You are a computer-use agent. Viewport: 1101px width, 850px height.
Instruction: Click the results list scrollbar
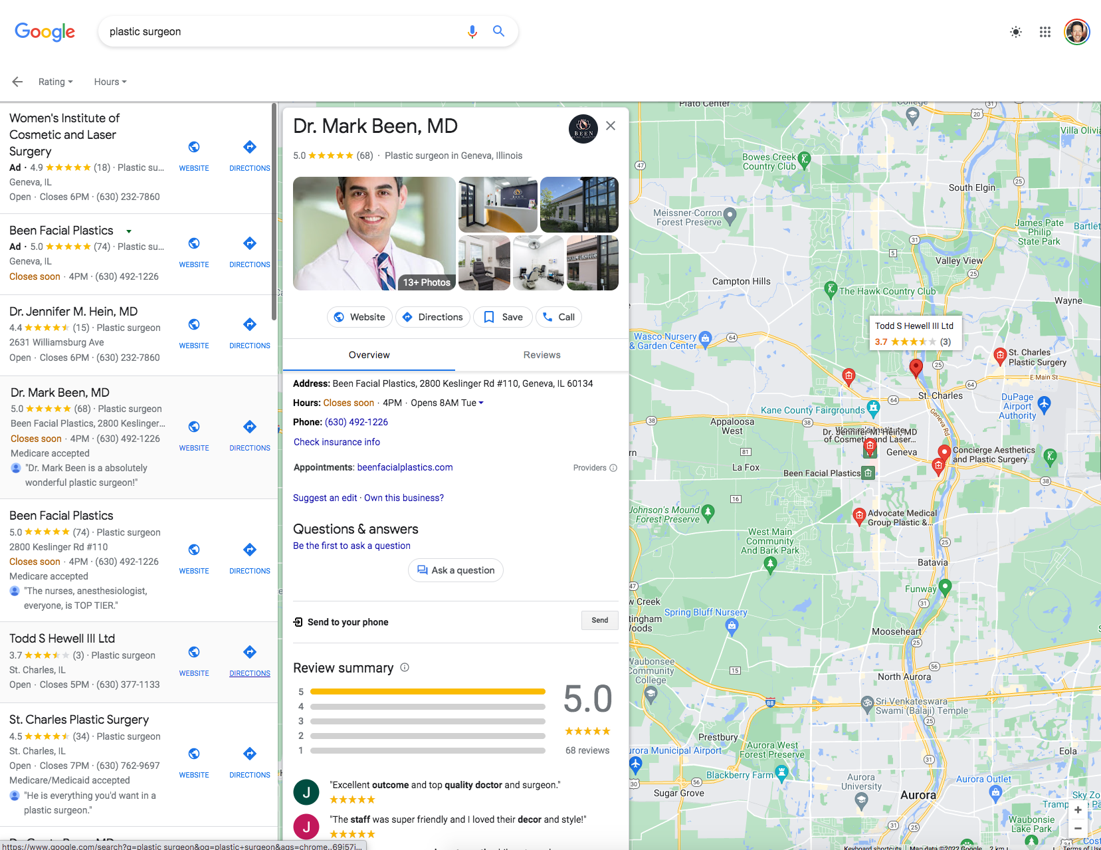click(274, 211)
